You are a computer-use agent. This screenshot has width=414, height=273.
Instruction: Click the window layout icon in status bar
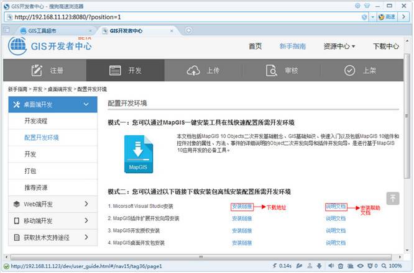(x=351, y=266)
